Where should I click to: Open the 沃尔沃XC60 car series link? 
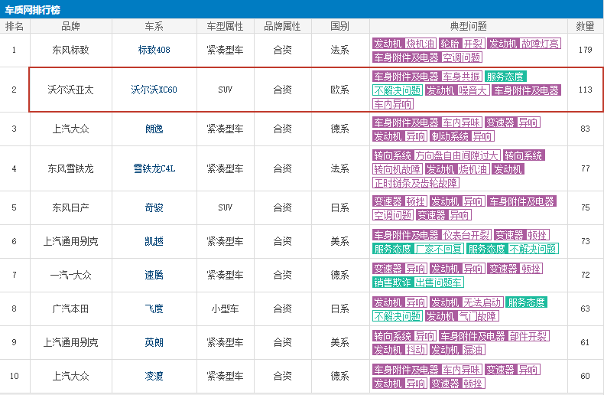point(154,90)
